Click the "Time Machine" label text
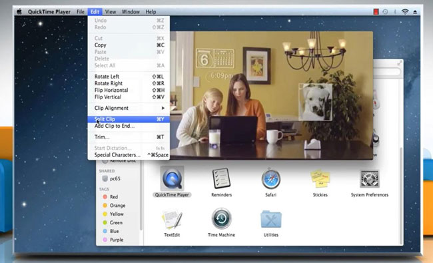The image size is (433, 263). pos(221,235)
